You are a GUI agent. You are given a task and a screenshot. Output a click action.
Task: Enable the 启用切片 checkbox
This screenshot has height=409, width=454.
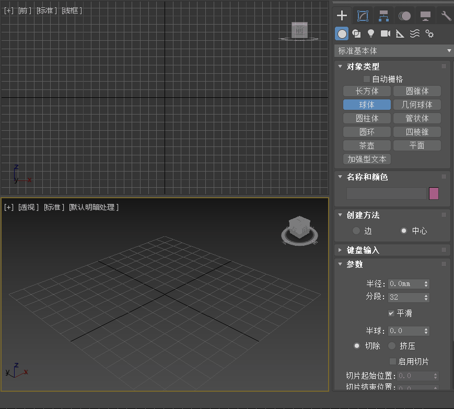(393, 361)
